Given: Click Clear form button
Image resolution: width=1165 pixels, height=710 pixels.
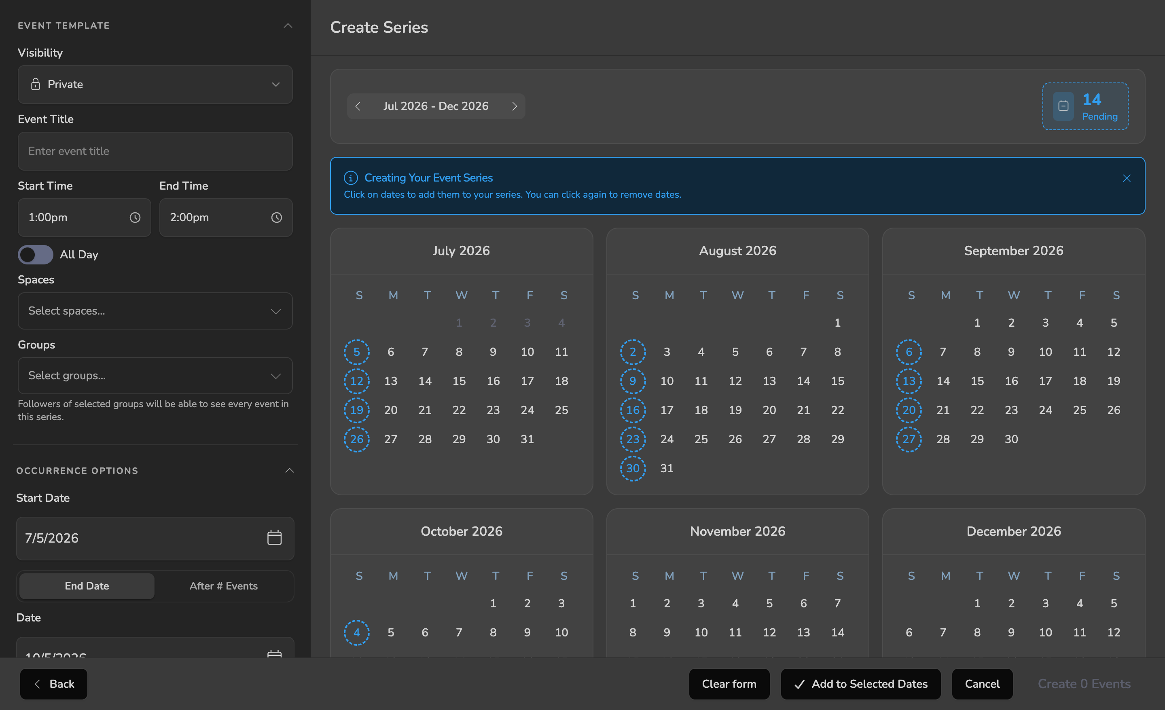Looking at the screenshot, I should [729, 684].
